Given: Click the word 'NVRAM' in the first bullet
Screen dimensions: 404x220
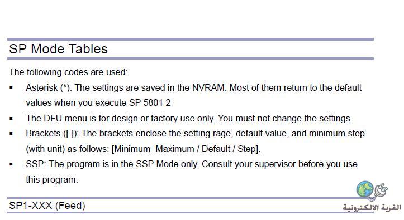Looking at the screenshot, I should tap(209, 88).
